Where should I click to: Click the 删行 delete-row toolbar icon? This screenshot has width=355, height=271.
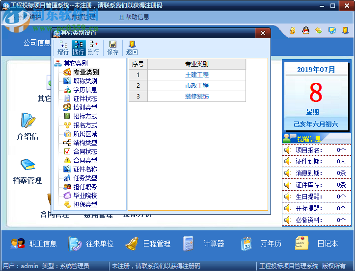[x=93, y=48]
